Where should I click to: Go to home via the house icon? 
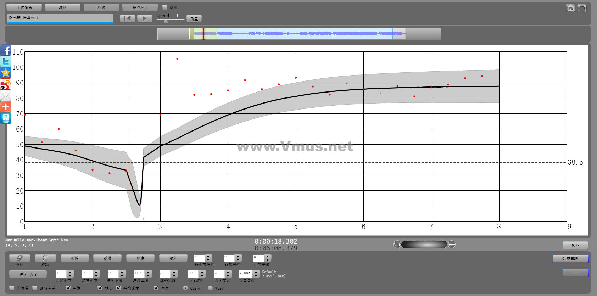click(570, 8)
